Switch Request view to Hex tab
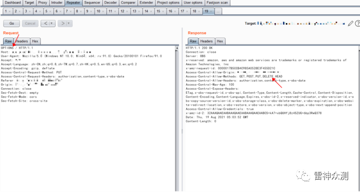This screenshot has width=360, height=192. coord(35,41)
